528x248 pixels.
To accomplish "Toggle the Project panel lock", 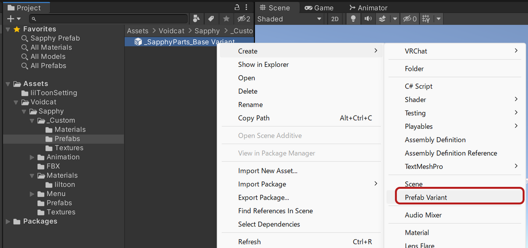I will (237, 7).
